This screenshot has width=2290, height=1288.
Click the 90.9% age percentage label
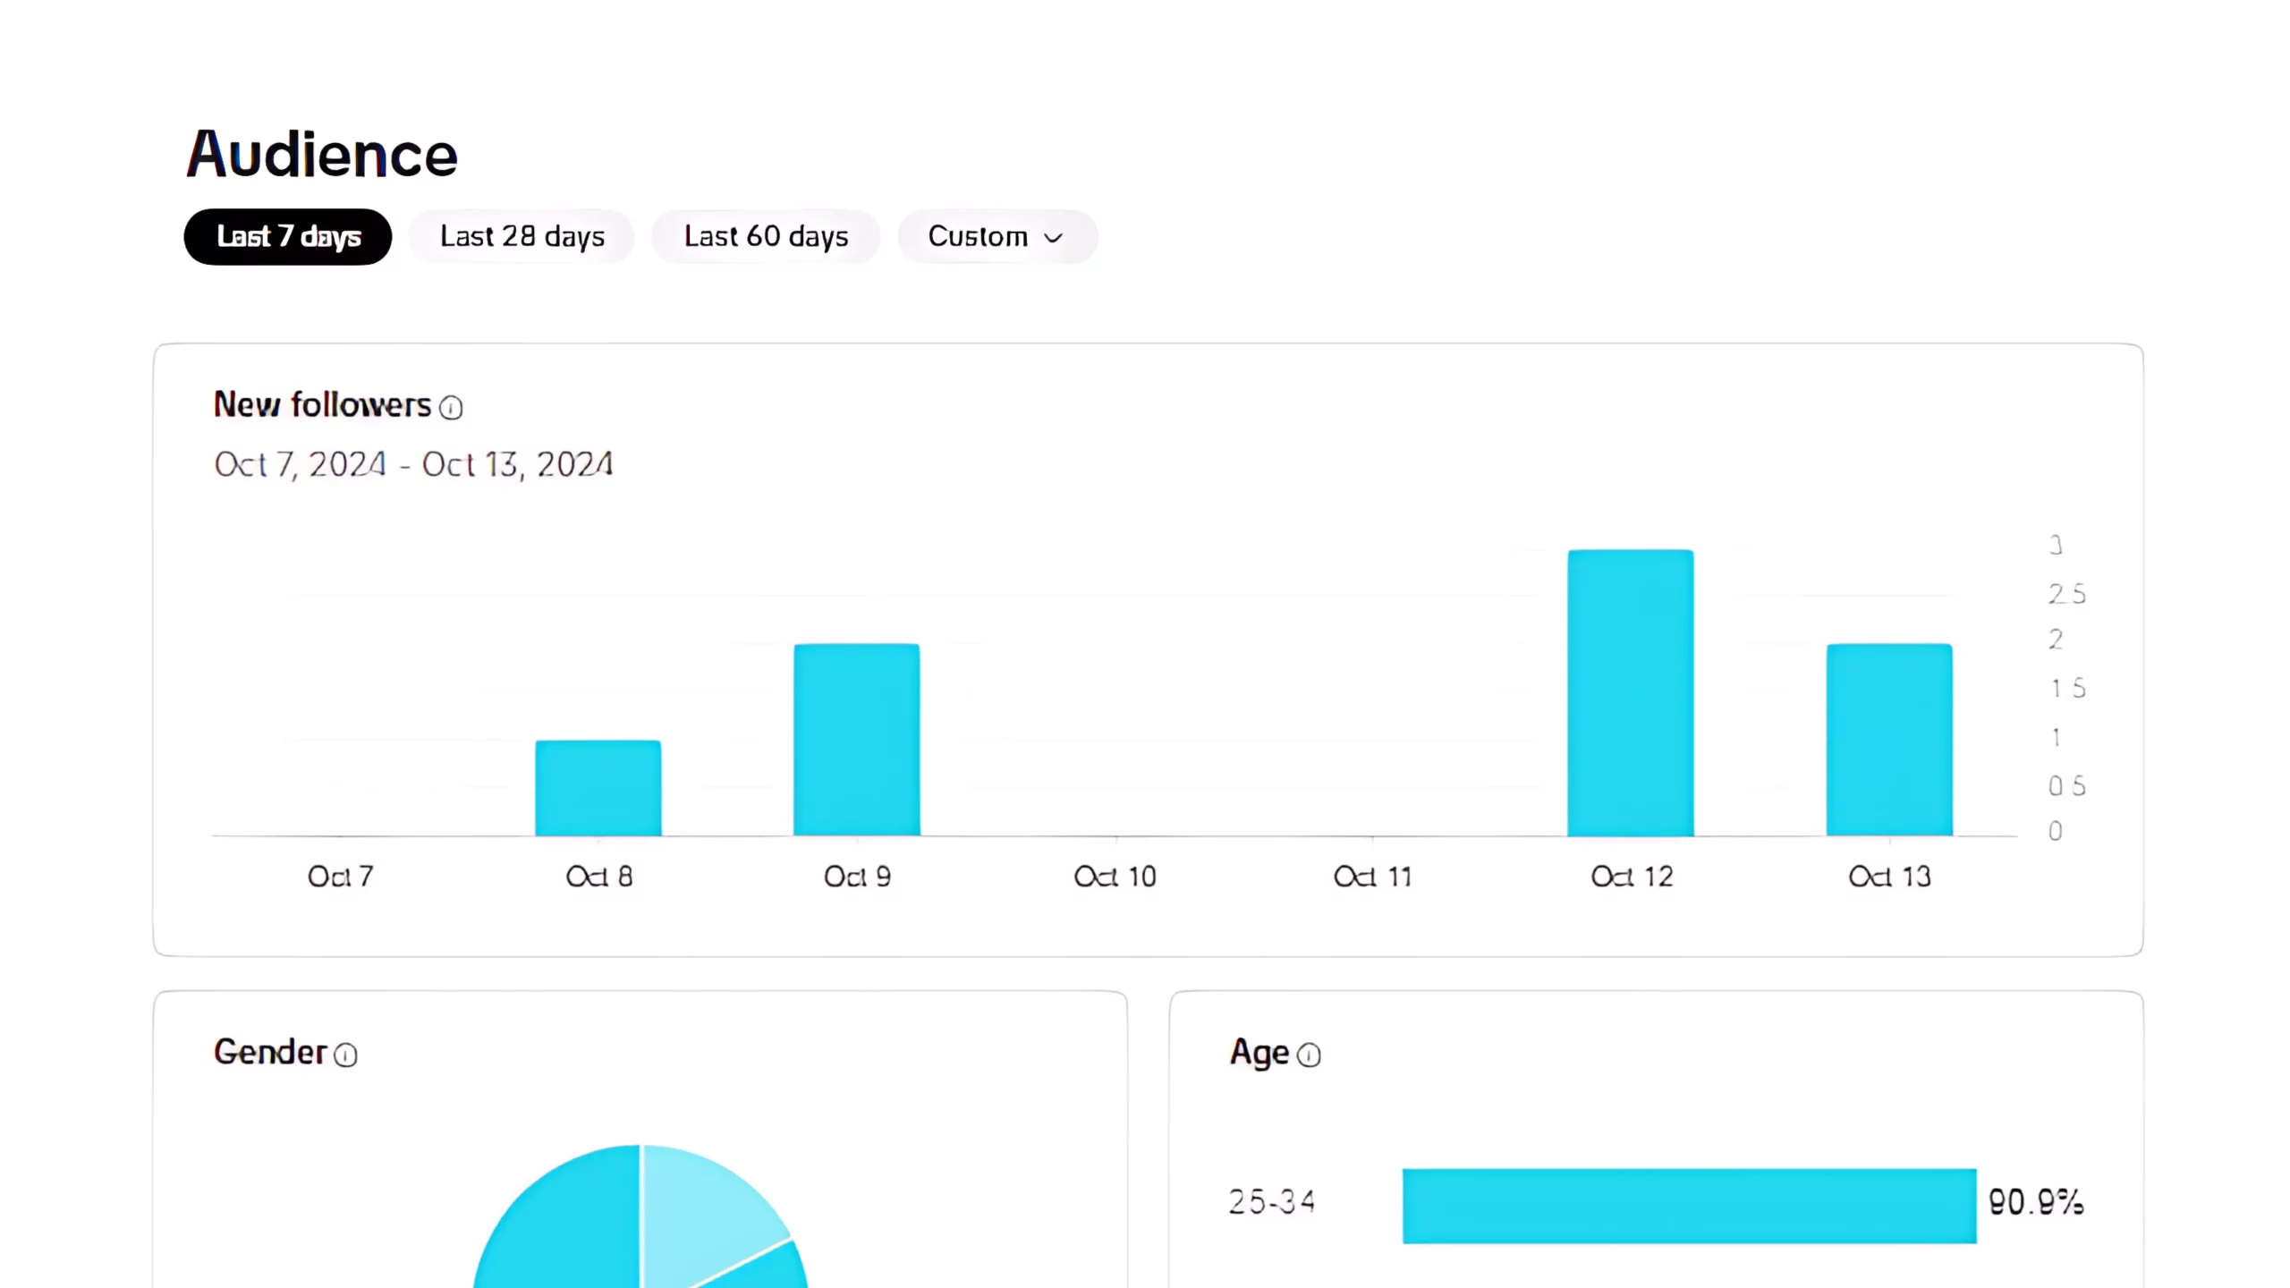pyautogui.click(x=2036, y=1202)
